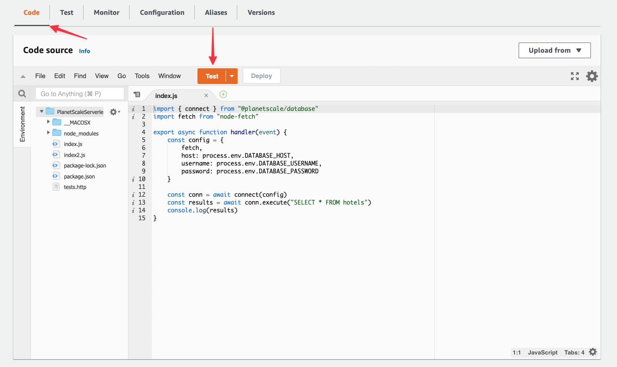Open the environment tree gear settings menu
The width and height of the screenshot is (617, 367).
coord(115,112)
